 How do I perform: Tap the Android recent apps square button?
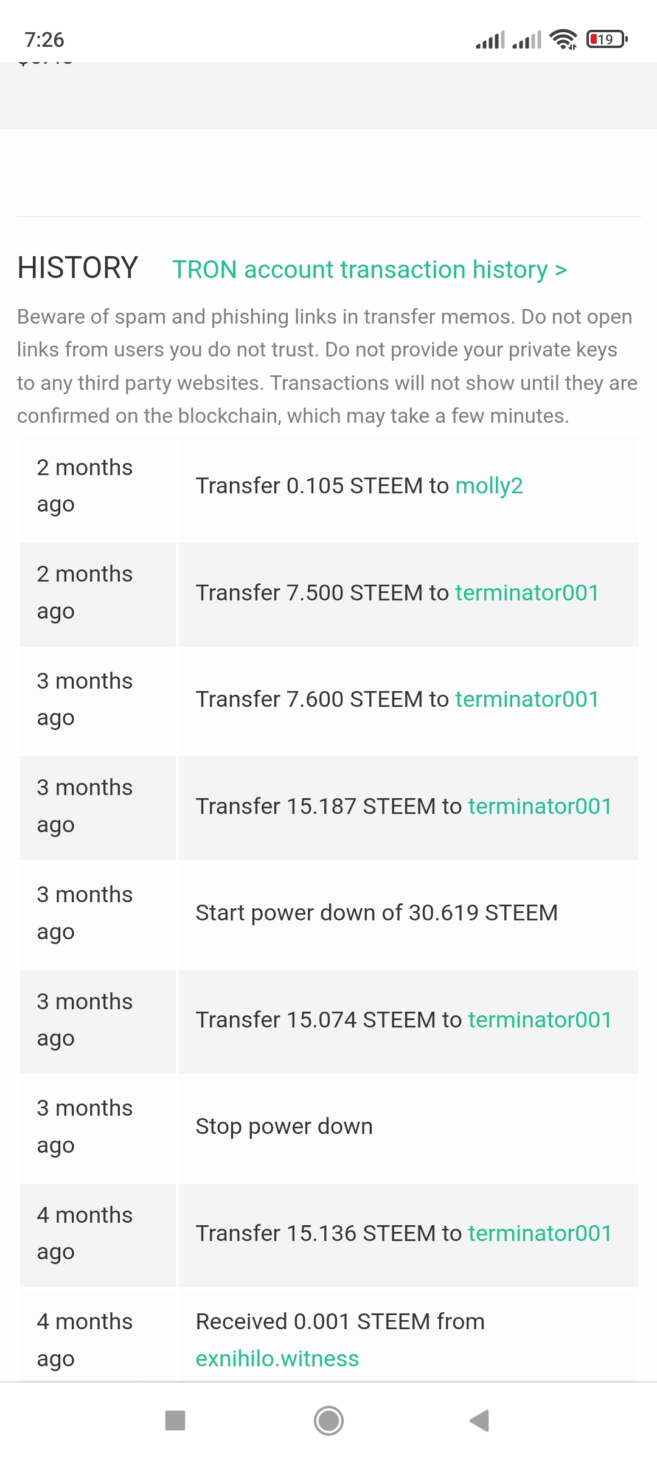pyautogui.click(x=175, y=1420)
